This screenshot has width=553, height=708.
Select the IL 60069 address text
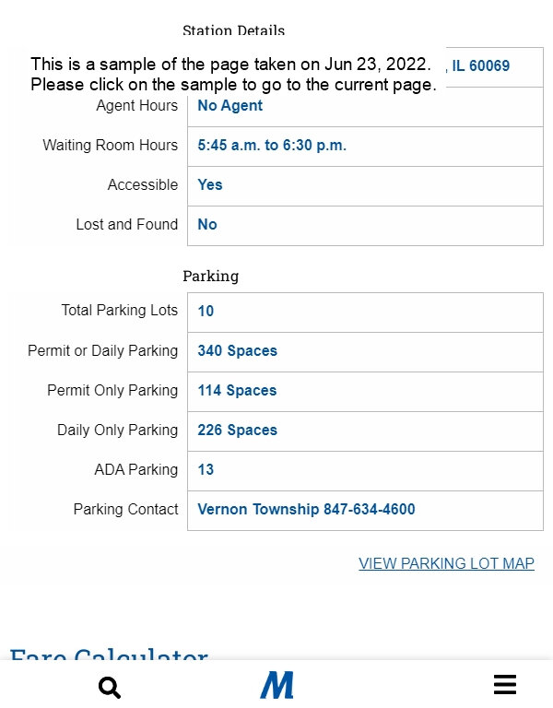point(481,66)
